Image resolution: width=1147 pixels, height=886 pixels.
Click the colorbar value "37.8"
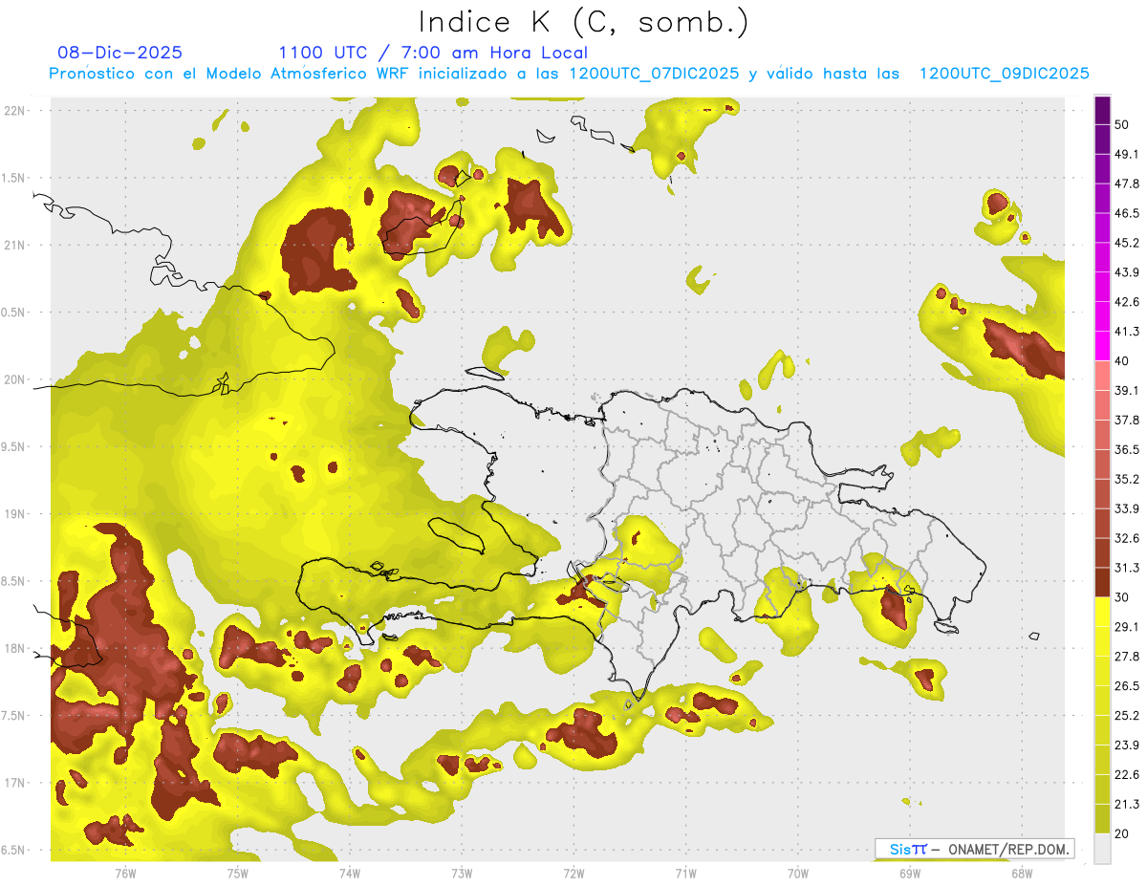coord(1127,421)
